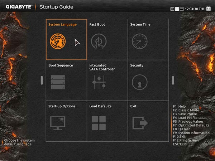Click the Integrated SATA Controller sliders icon
Screen dimensions: 215x161
[99, 82]
